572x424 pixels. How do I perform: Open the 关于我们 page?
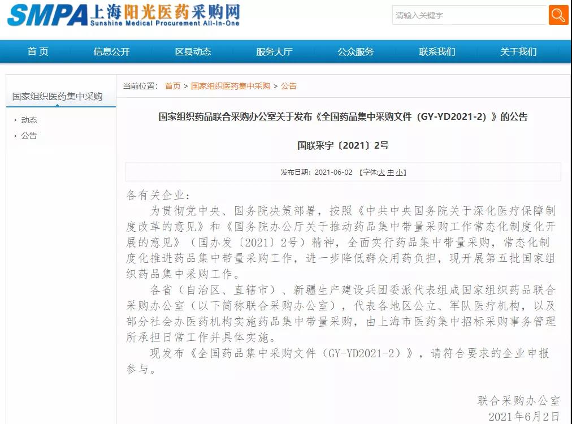coord(517,51)
